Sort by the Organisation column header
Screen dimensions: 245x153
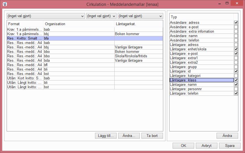[x=79, y=24]
